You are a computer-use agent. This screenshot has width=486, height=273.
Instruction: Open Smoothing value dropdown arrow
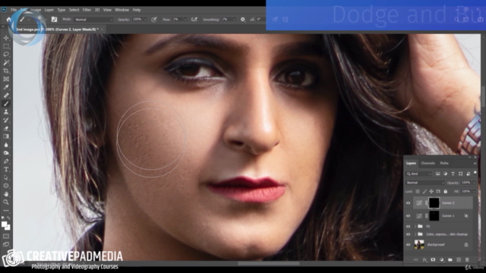click(x=235, y=20)
